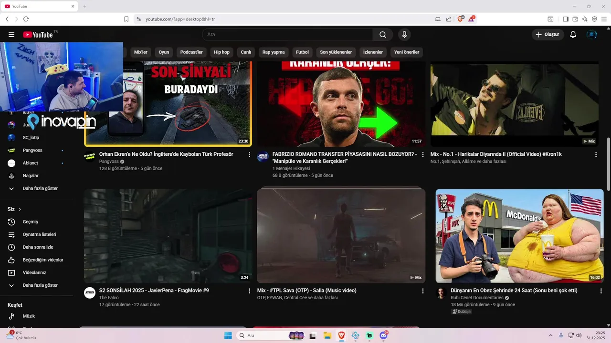Open the YouTube hamburger guide menu

[11, 34]
